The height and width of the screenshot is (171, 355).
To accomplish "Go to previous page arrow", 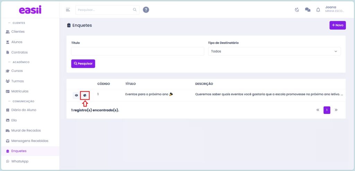I will [x=318, y=110].
